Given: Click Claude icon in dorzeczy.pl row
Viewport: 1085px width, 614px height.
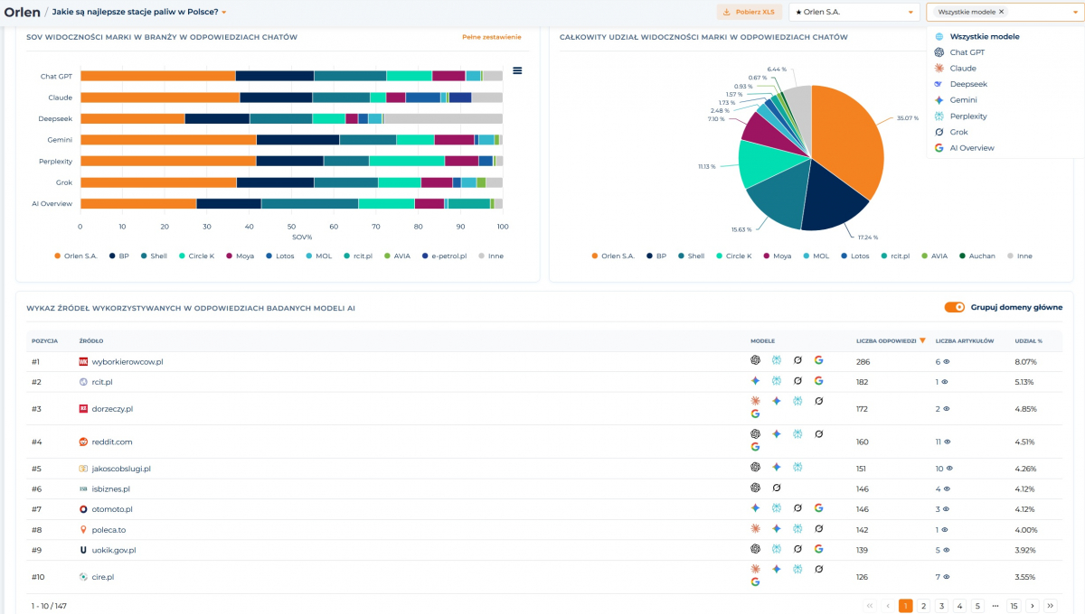Looking at the screenshot, I should (x=755, y=401).
